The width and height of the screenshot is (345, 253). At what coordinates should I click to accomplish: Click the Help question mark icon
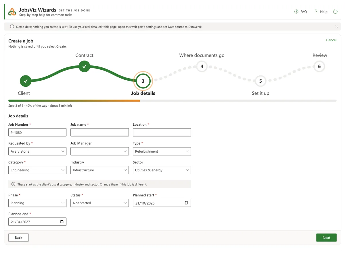[x=316, y=12]
